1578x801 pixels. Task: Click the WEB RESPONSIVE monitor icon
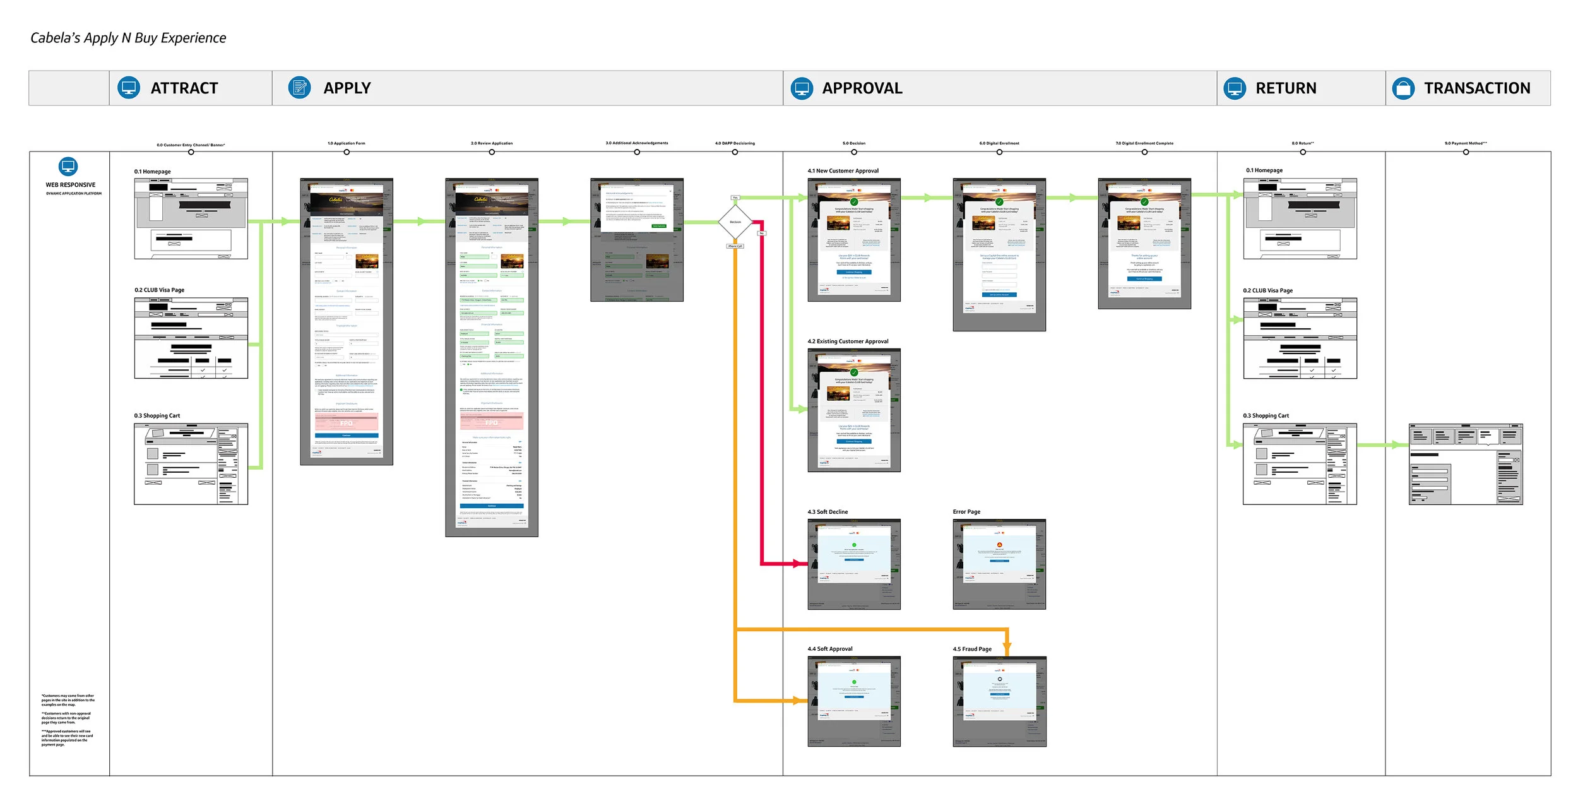coord(68,167)
